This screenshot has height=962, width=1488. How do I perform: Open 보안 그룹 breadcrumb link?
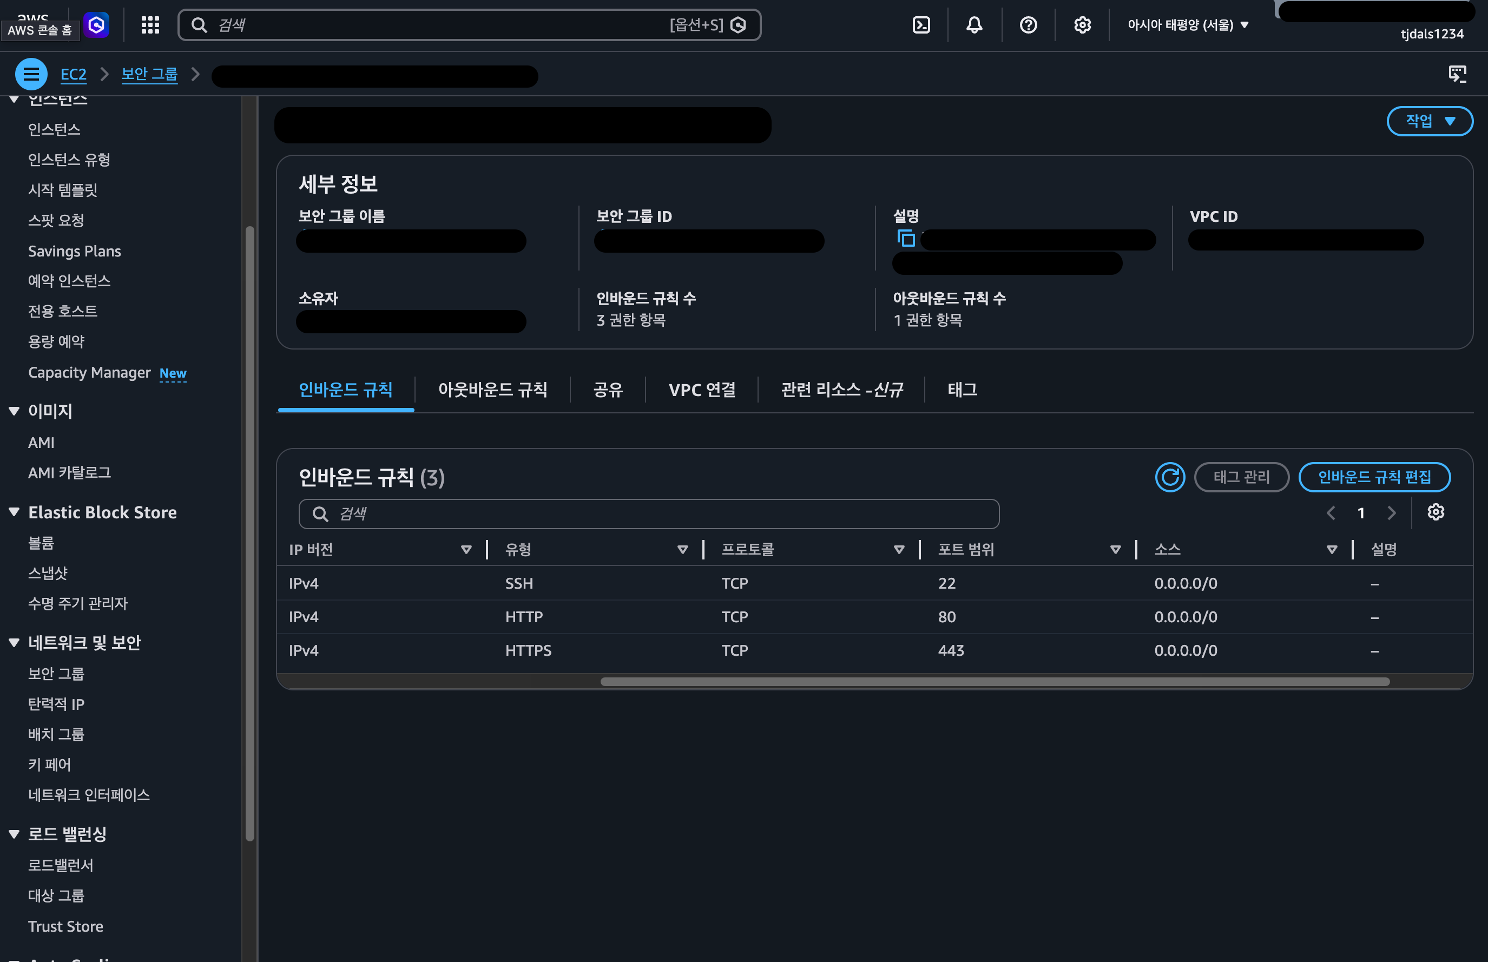click(149, 74)
